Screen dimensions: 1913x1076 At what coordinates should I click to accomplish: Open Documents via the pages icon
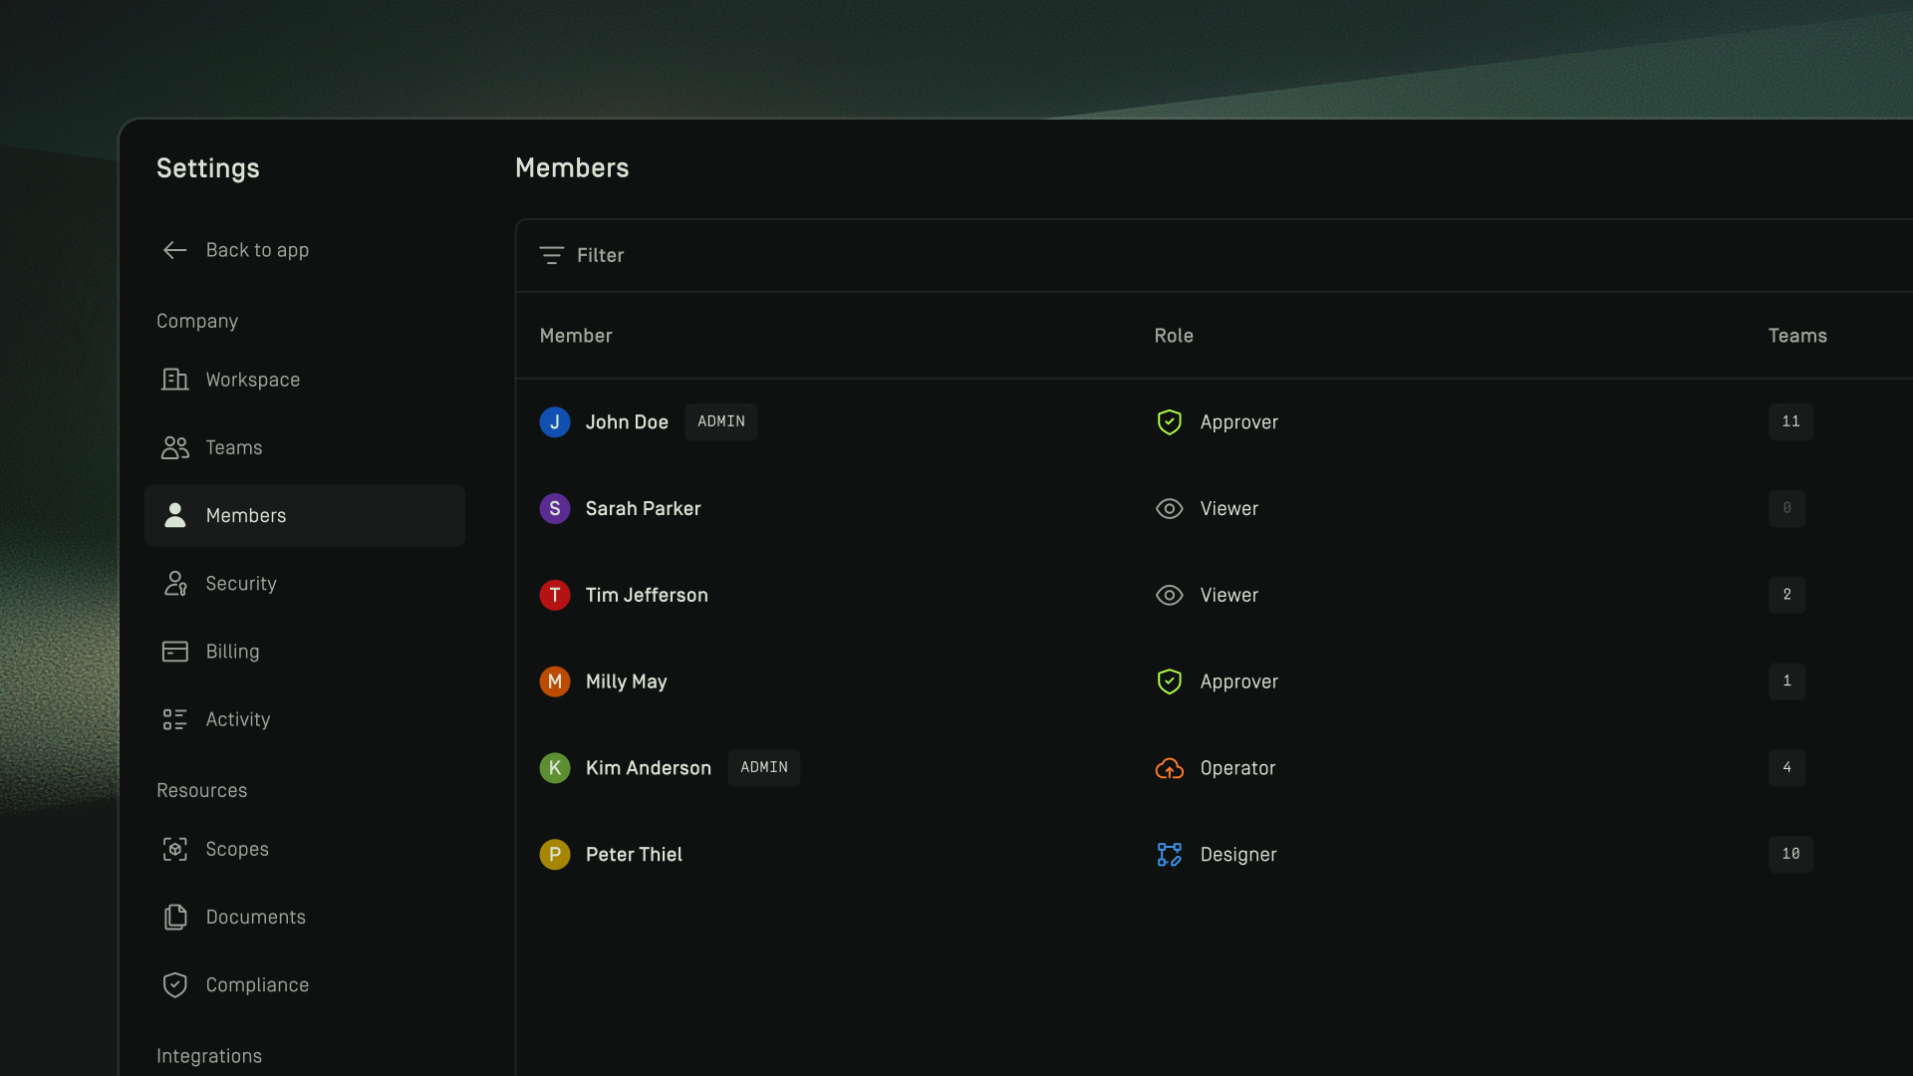pos(175,917)
